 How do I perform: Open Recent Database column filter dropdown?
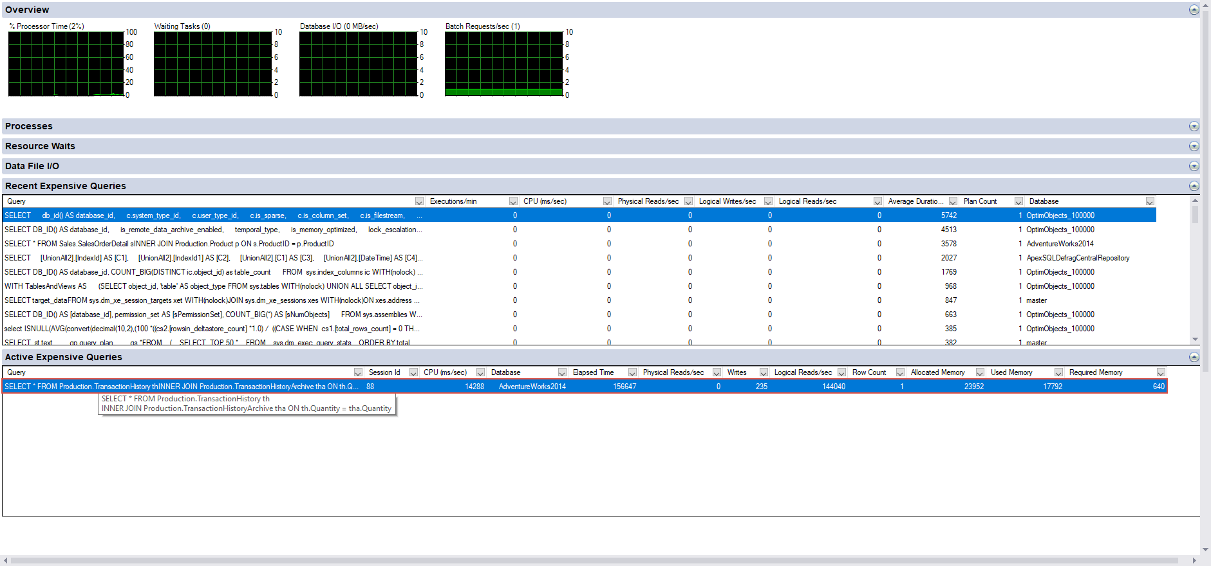(x=1150, y=201)
